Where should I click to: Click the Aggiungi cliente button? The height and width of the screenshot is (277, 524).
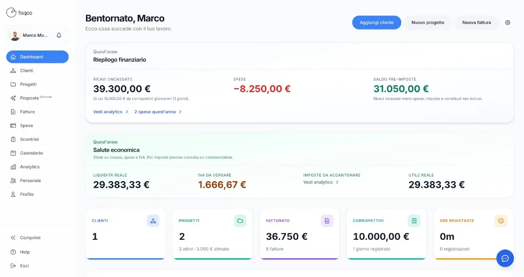click(377, 22)
